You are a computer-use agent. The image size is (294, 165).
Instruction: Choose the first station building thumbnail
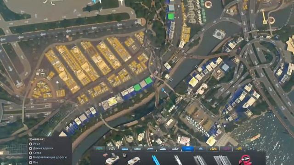click(x=112, y=159)
